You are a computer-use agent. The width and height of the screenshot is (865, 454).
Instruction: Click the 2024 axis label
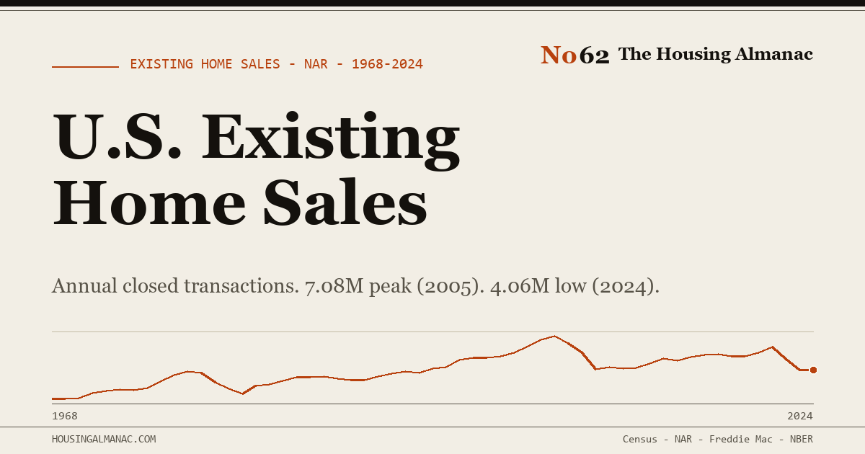[800, 416]
